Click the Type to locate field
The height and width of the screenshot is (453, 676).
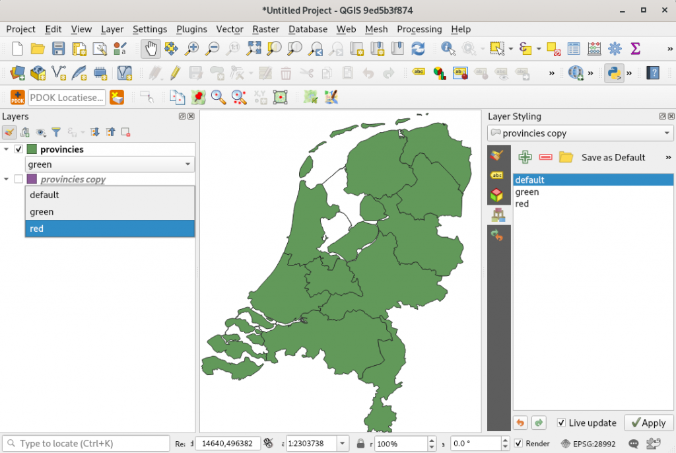(86, 443)
